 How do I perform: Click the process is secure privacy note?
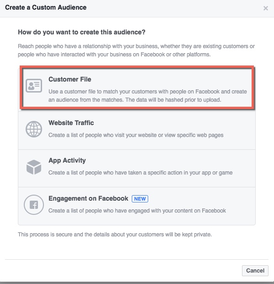tap(115, 235)
